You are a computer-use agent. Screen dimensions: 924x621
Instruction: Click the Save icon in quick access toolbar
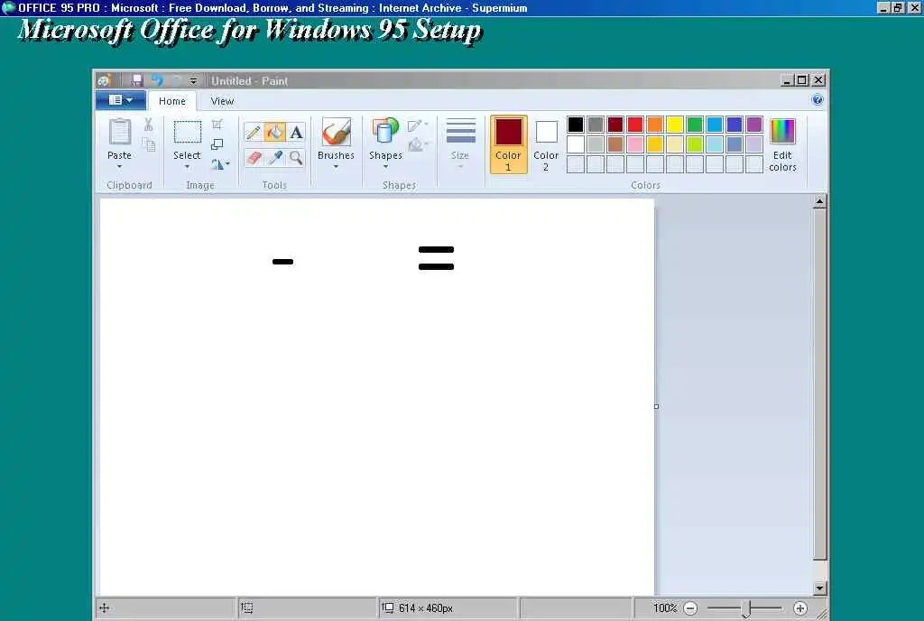[137, 80]
